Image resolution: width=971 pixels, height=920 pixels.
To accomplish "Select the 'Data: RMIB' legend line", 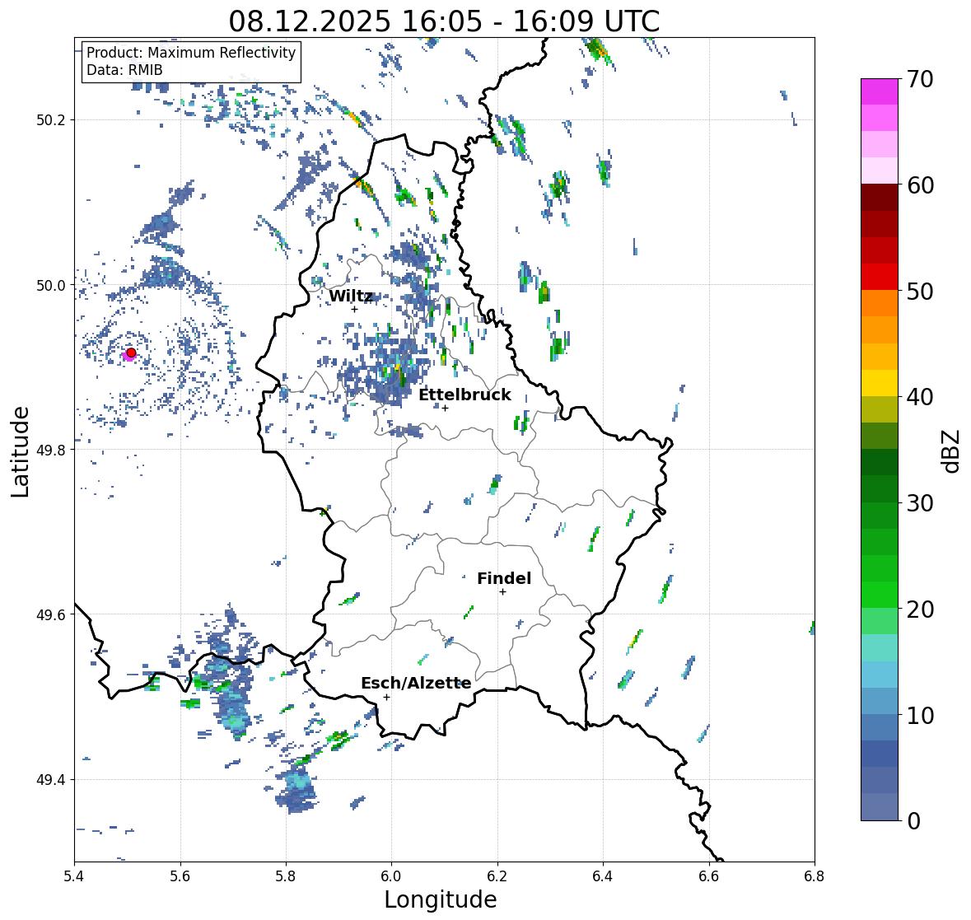I will 124,70.
